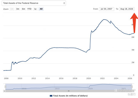Screen dimensions: 138x98
Task: Toggle the Total Assets legend series
Action: (x=69, y=96)
